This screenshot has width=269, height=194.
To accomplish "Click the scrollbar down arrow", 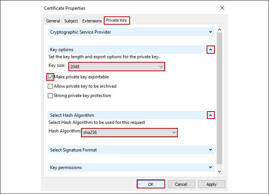I will coord(219,171).
